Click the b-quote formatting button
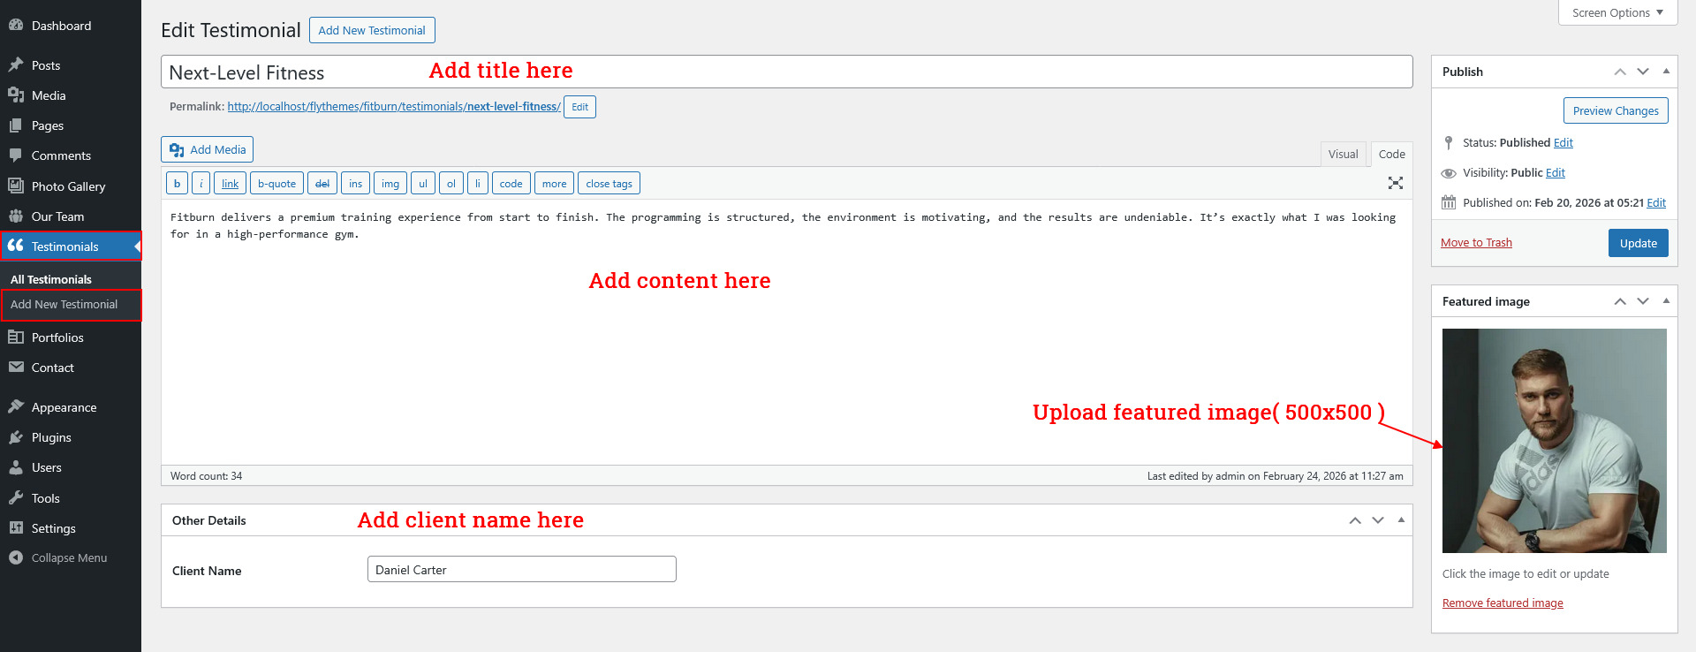 [276, 184]
